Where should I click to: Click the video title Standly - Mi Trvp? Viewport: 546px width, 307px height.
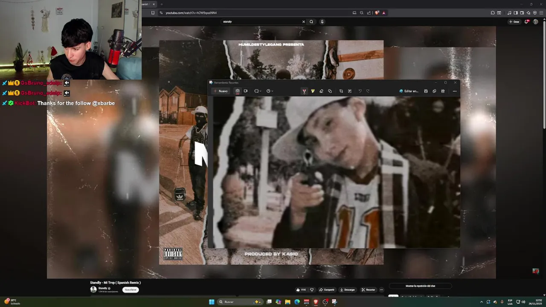(115, 283)
